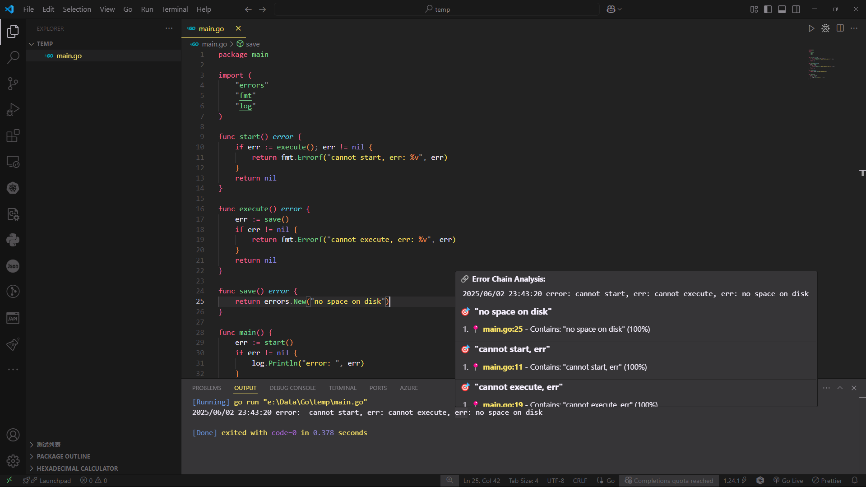Screen dimensions: 866x487
Task: Open the Kubernetes helm-wheel icon view
Action: pos(13,188)
